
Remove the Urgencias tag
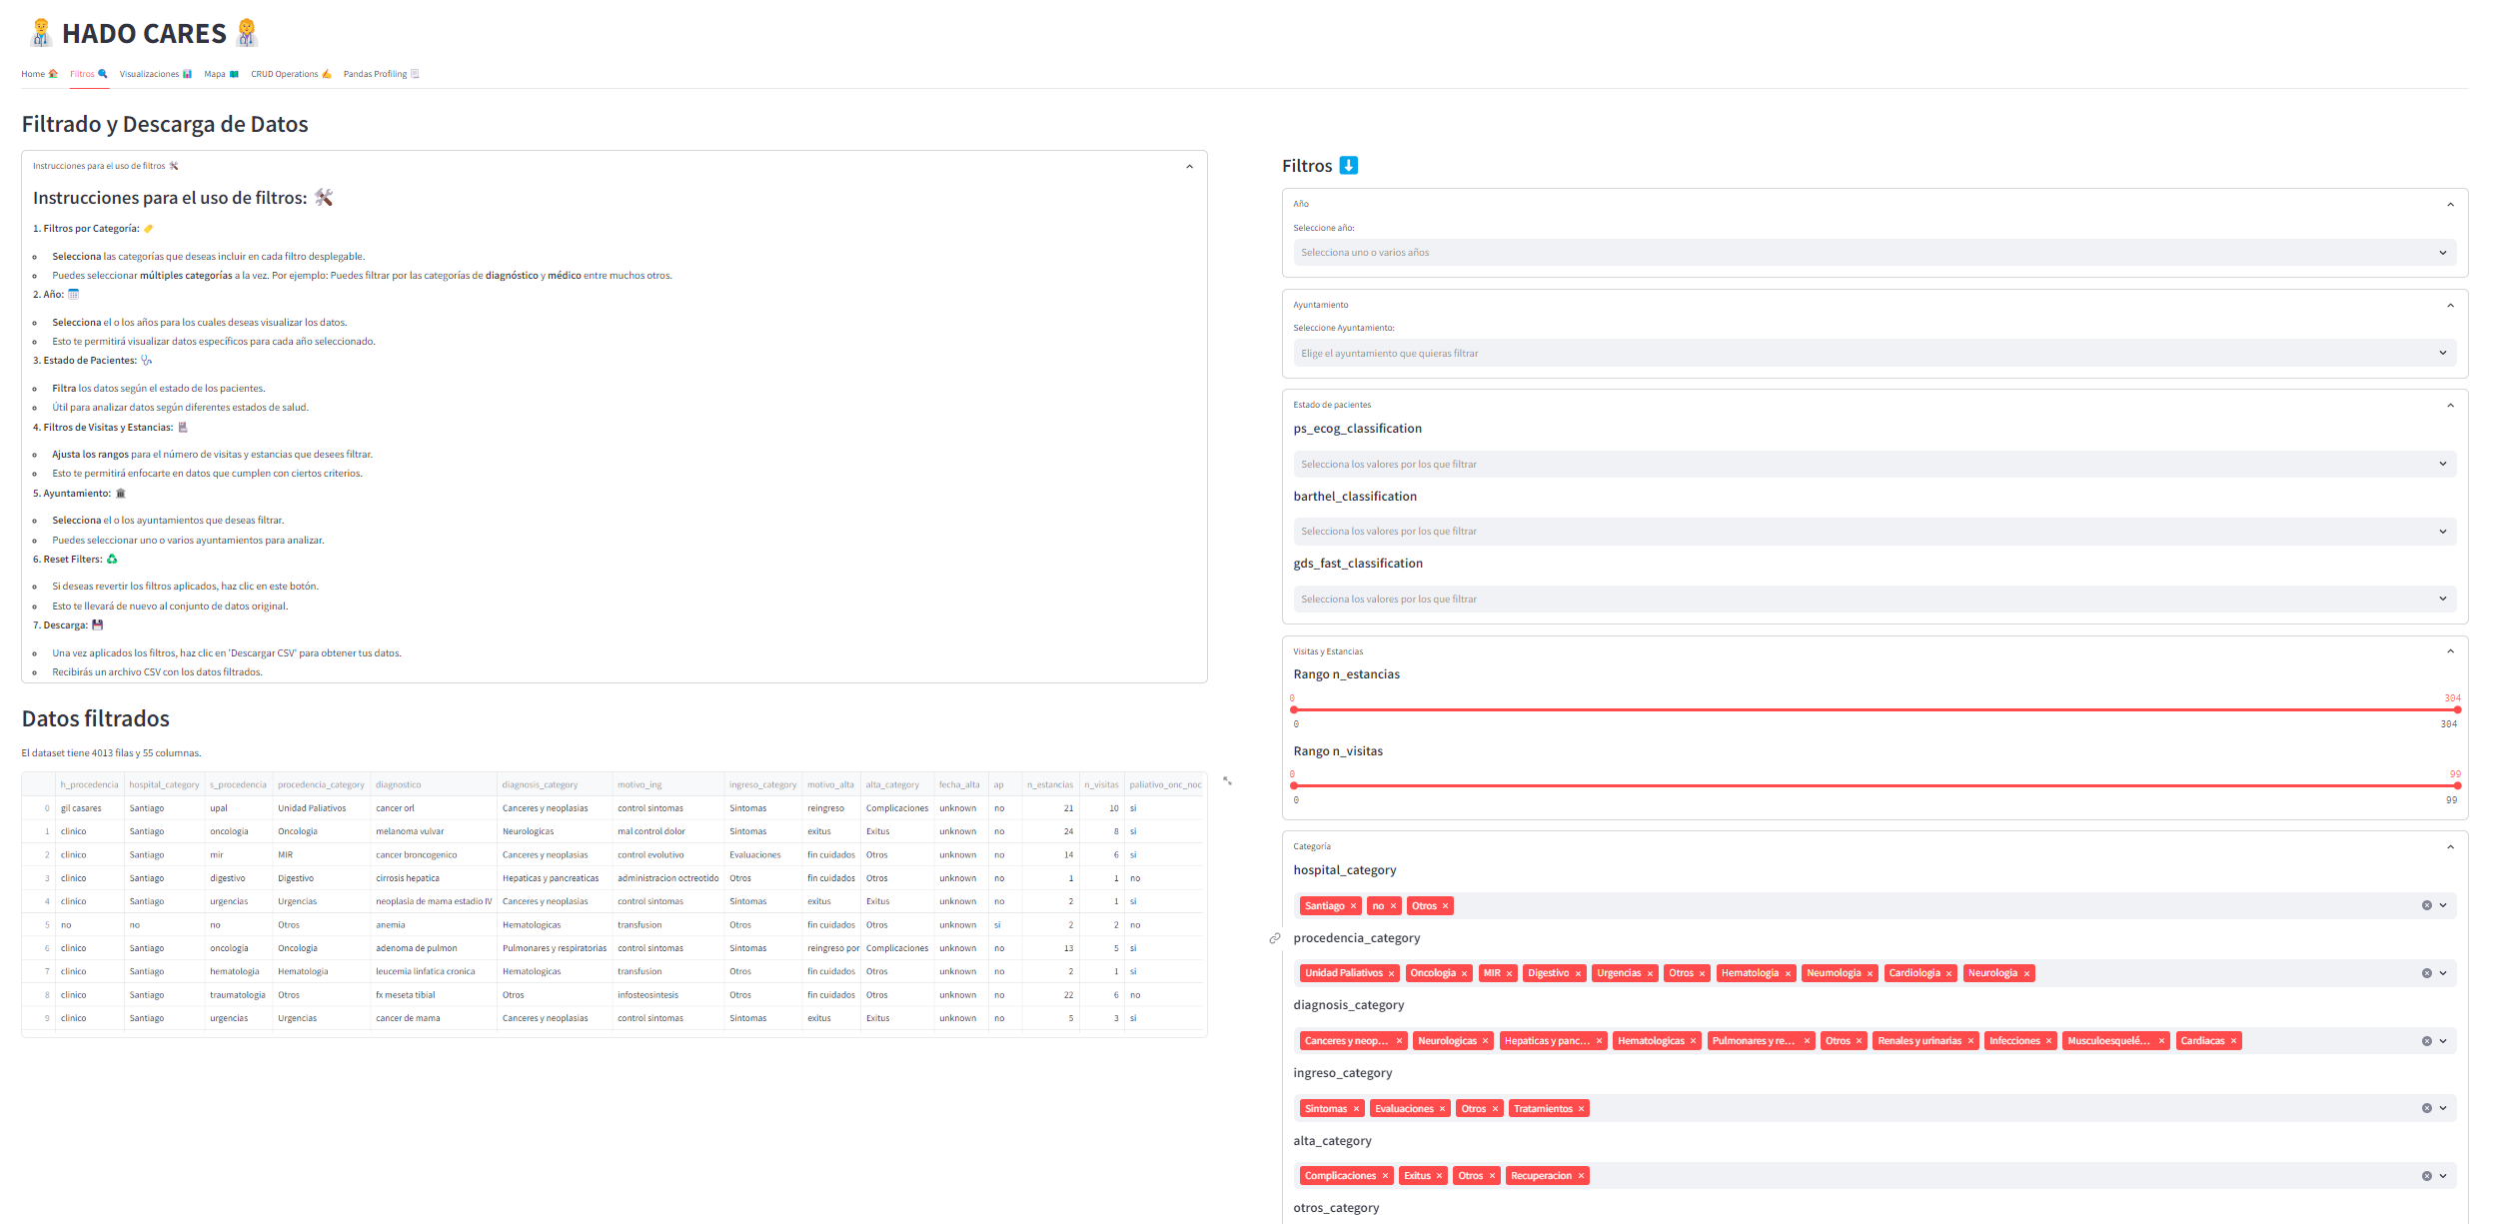tap(1650, 974)
